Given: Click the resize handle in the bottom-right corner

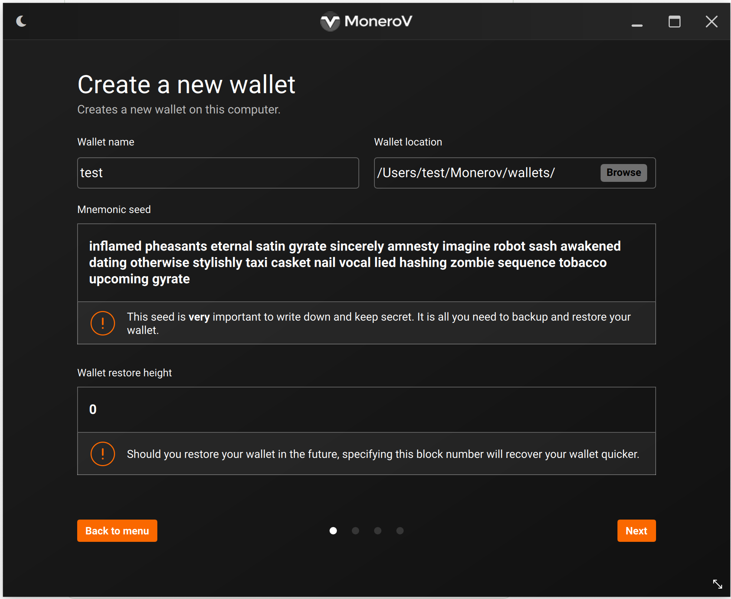Looking at the screenshot, I should click(717, 584).
